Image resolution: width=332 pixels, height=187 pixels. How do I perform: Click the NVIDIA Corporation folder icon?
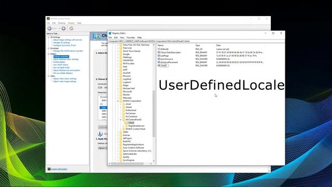tap(121, 101)
